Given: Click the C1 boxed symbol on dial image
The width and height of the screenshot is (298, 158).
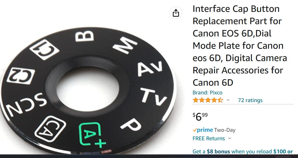Looking at the screenshot, I should tap(44, 49).
